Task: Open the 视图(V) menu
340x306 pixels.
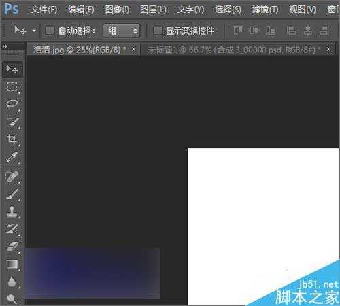Action: (x=303, y=10)
